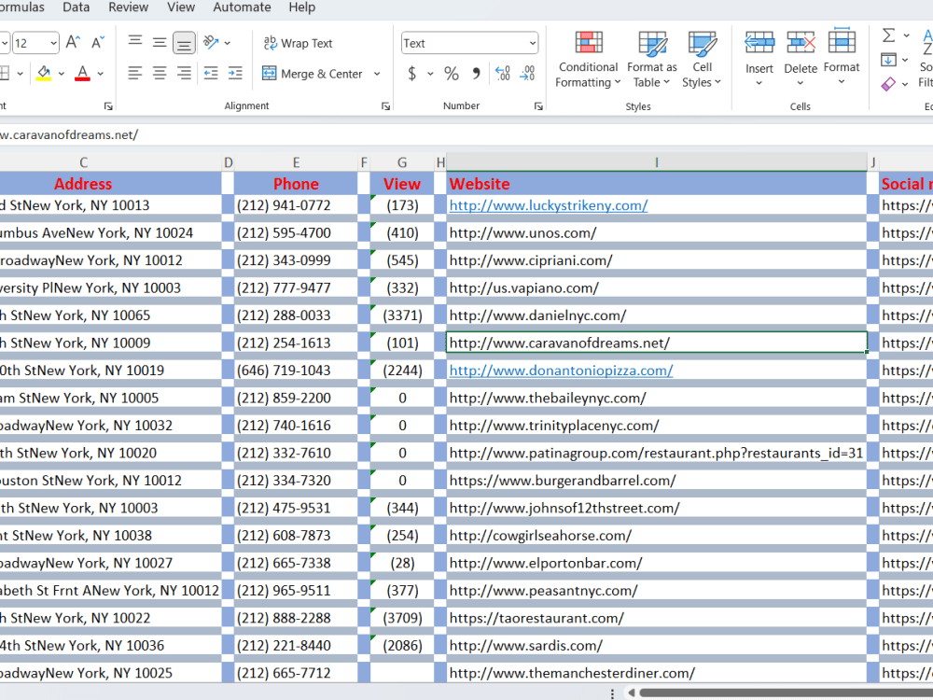Open Number Format dropdown showing Text
The image size is (933, 700).
pos(469,43)
